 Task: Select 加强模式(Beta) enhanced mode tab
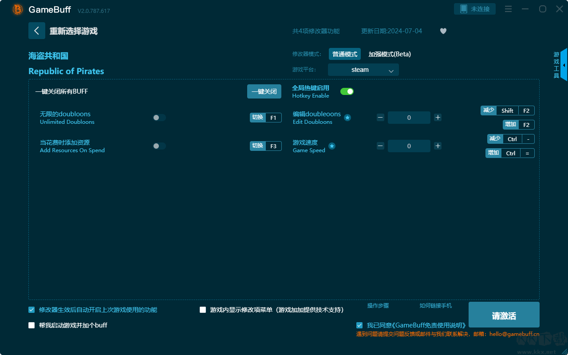(390, 54)
